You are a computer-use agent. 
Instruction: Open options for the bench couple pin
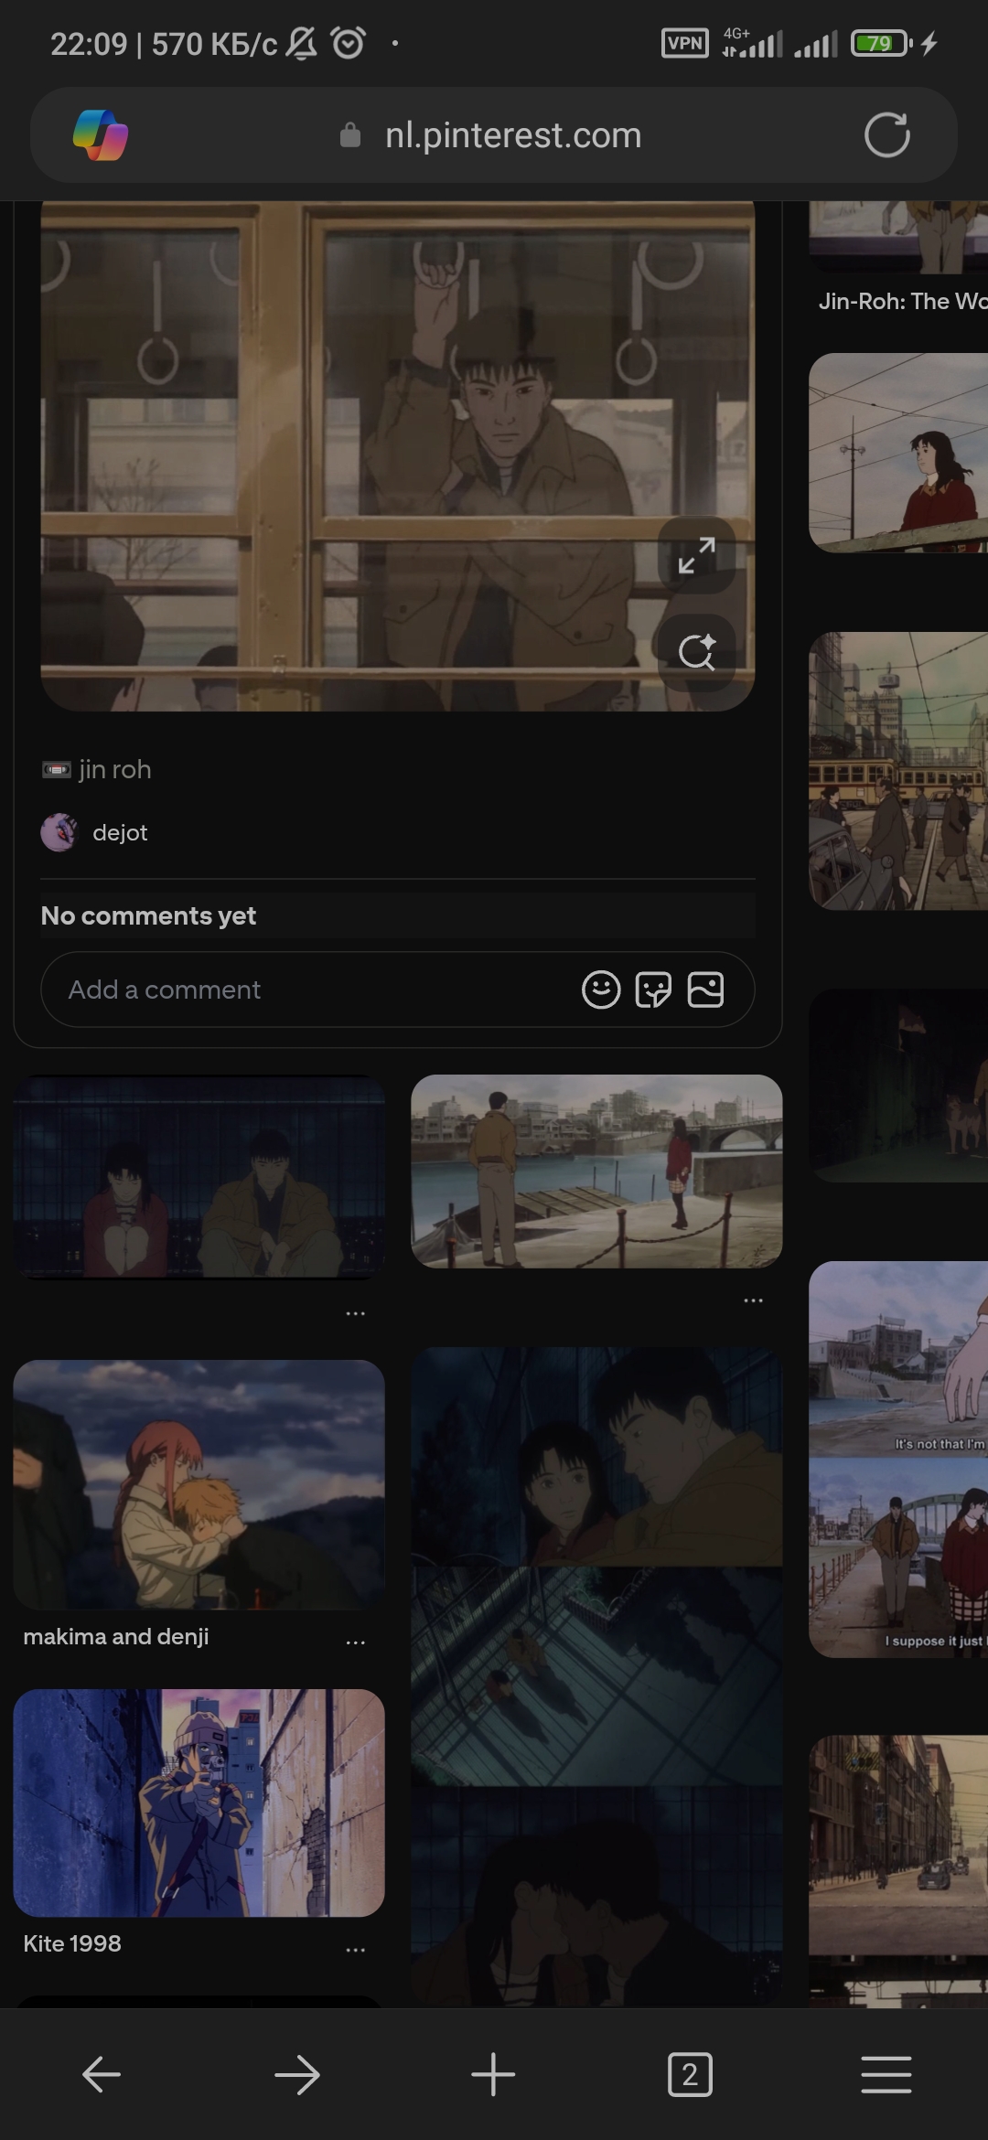(356, 1314)
